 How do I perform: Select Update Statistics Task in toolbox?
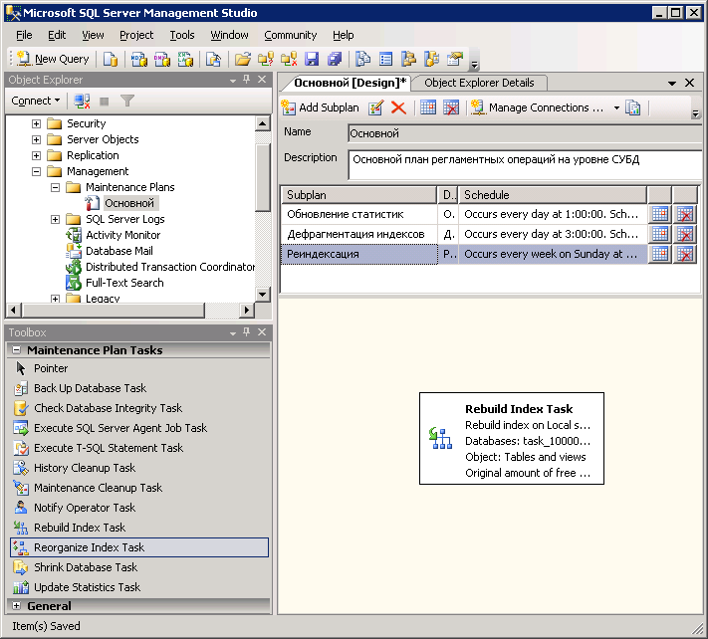[x=87, y=587]
